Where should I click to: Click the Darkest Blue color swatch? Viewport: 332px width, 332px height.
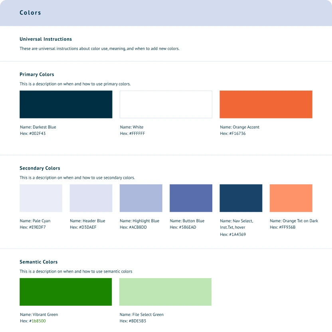66,105
